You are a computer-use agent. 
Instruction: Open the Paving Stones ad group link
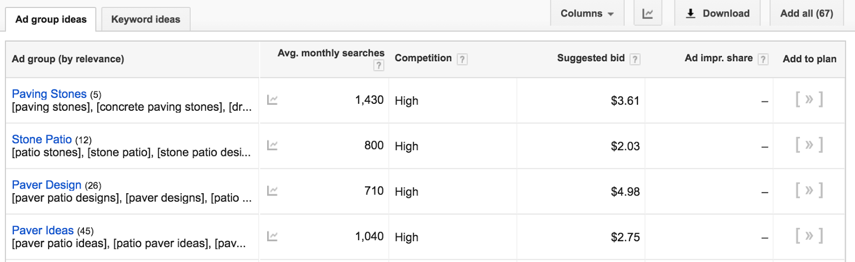click(x=49, y=94)
